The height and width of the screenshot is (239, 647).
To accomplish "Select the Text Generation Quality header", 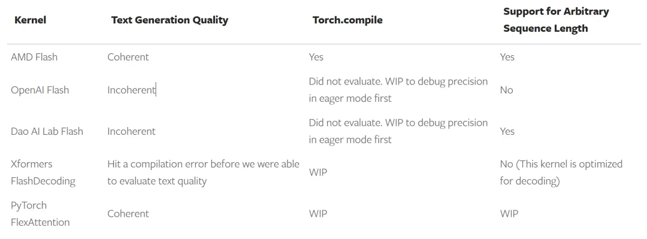I will pos(170,20).
